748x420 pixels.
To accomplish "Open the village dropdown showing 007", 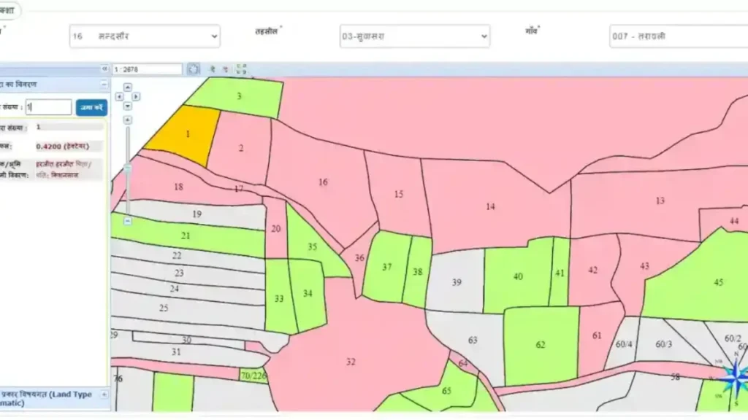I will (x=678, y=36).
